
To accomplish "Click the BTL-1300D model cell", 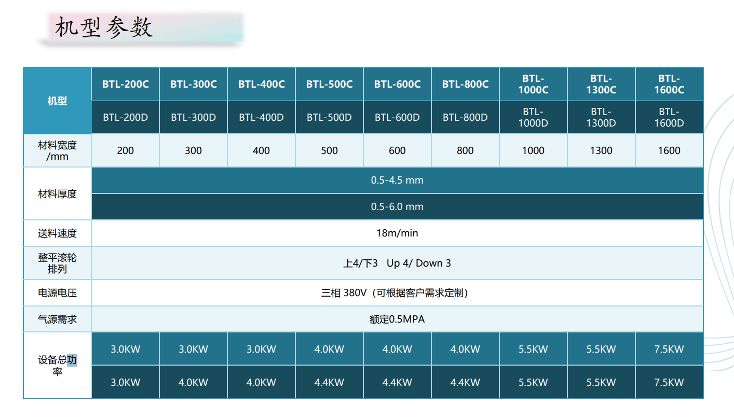I will tap(601, 117).
